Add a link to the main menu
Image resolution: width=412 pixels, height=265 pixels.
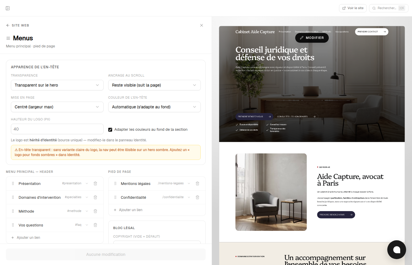pos(26,238)
